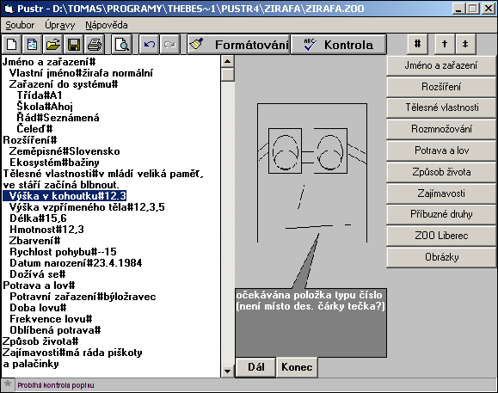Jump to the Tělesné vlastnosti section
The height and width of the screenshot is (393, 498).
[x=441, y=107]
